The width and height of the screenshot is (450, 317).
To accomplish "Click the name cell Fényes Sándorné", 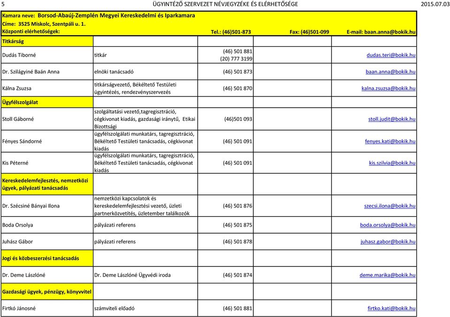I will pyautogui.click(x=47, y=141).
